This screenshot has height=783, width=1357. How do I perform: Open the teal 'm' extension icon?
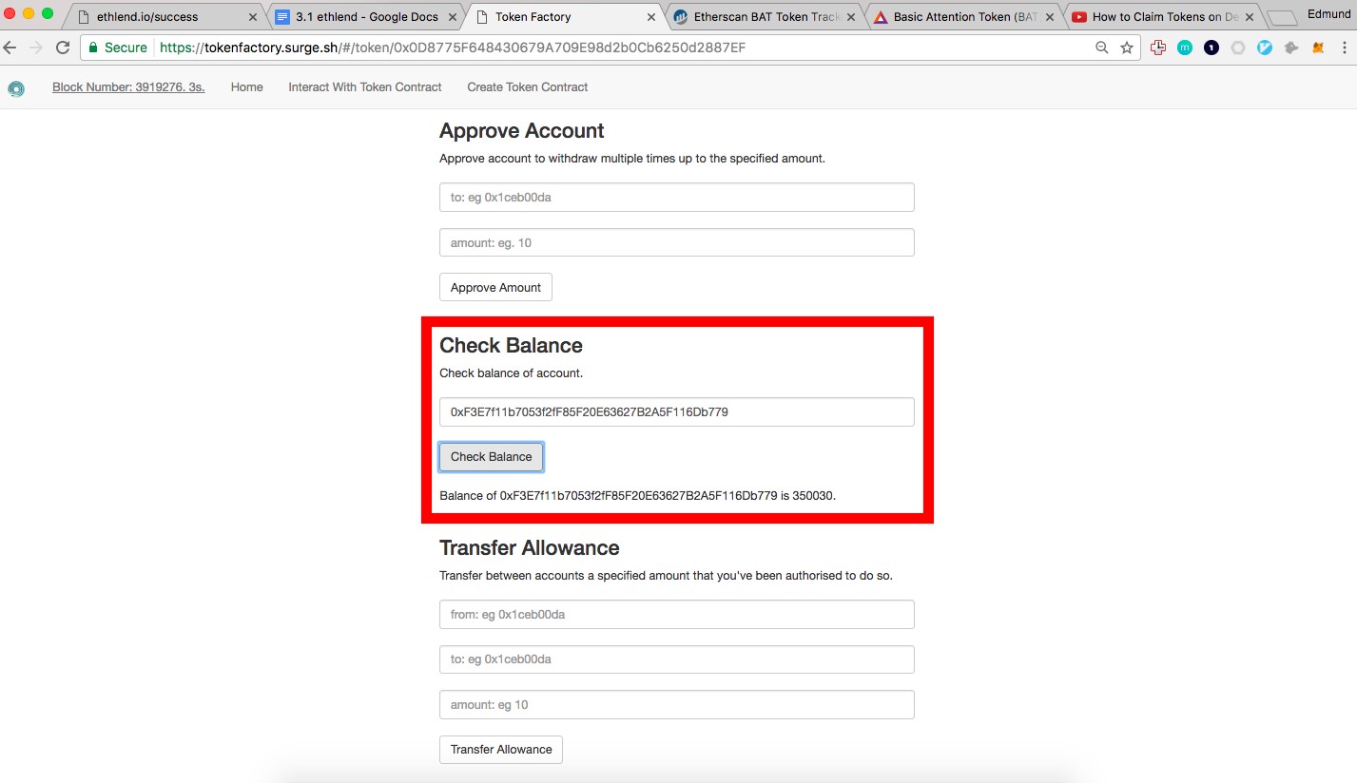tap(1185, 48)
